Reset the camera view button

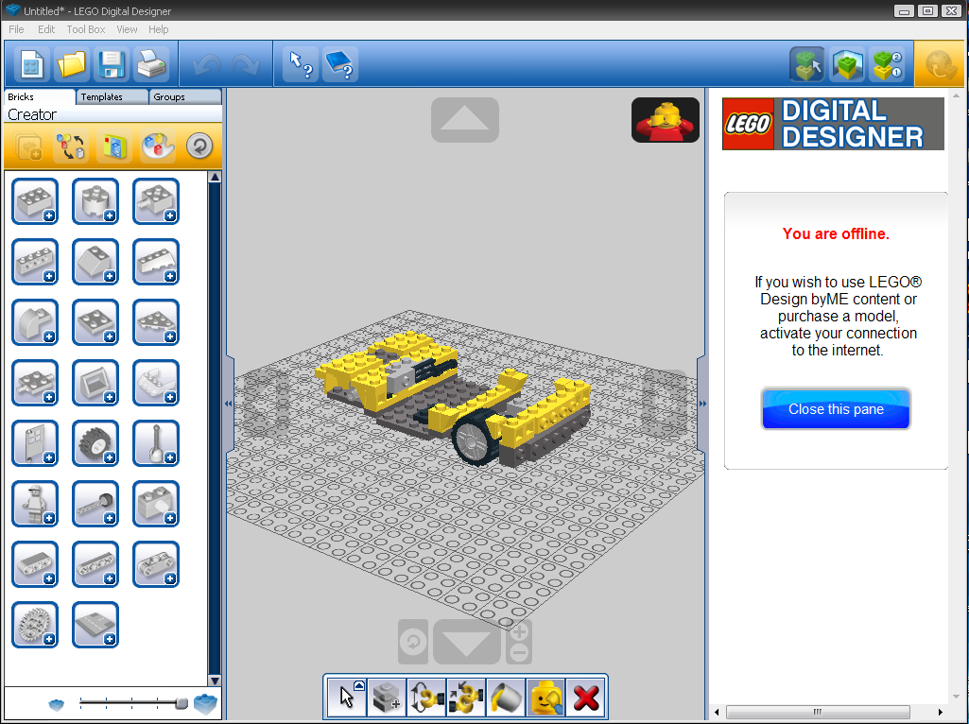click(x=413, y=642)
